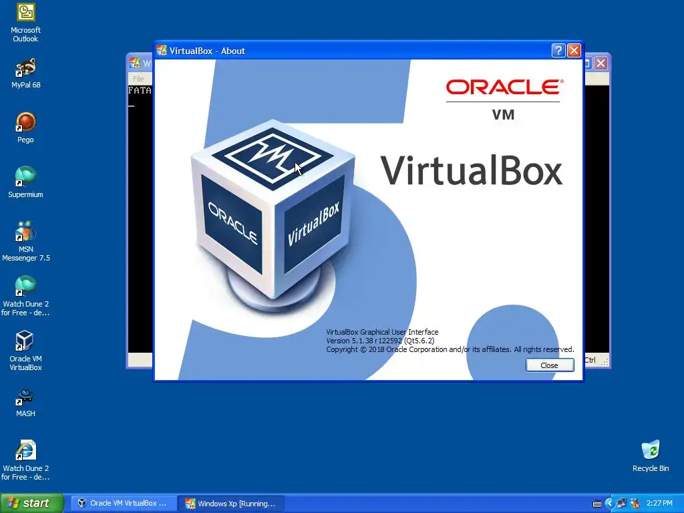Screen dimensions: 684x513
Task: Open Watch Dune 2 shortcut with Supermium icon
Action: 25,296
